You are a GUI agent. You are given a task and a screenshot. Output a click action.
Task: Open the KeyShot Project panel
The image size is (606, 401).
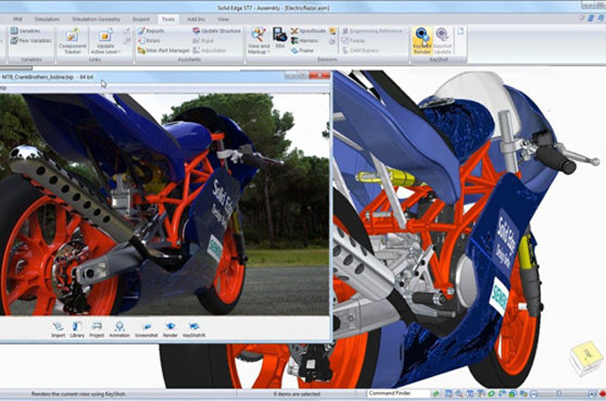pyautogui.click(x=97, y=329)
